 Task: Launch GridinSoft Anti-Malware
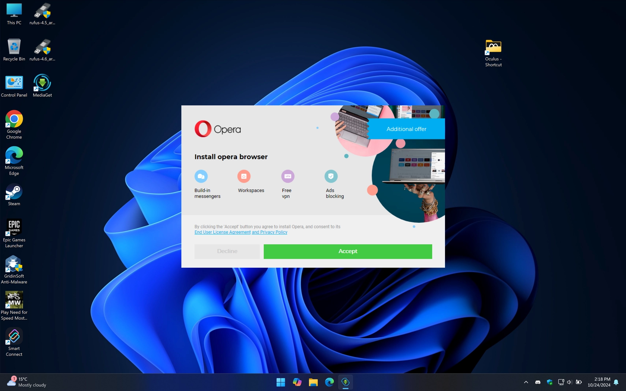coord(14,264)
